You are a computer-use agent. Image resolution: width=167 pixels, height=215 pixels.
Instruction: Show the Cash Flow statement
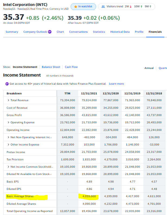pos(71,67)
